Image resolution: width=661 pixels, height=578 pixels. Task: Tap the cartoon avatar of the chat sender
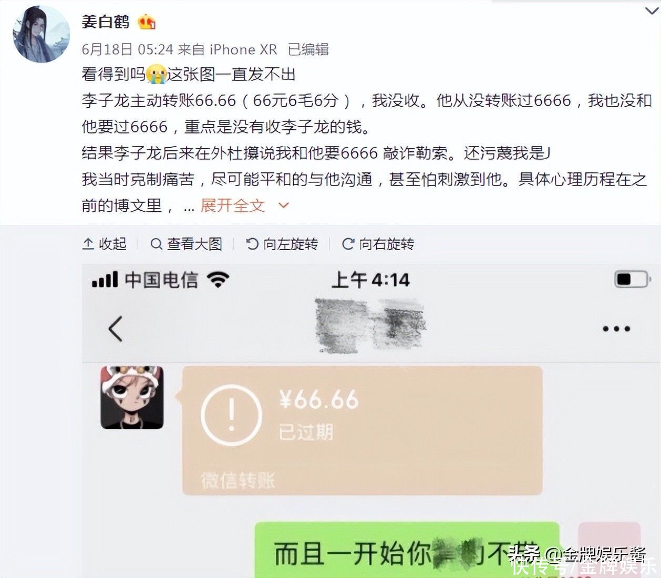pyautogui.click(x=132, y=397)
